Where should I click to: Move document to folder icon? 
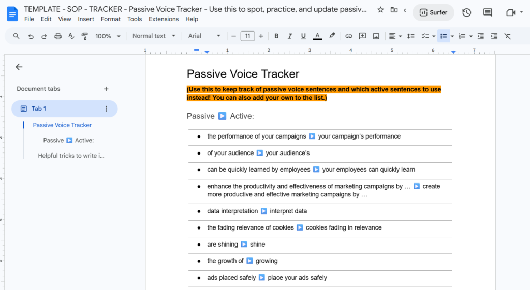click(394, 10)
